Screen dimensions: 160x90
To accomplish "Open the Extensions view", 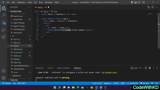I will point(3,37).
